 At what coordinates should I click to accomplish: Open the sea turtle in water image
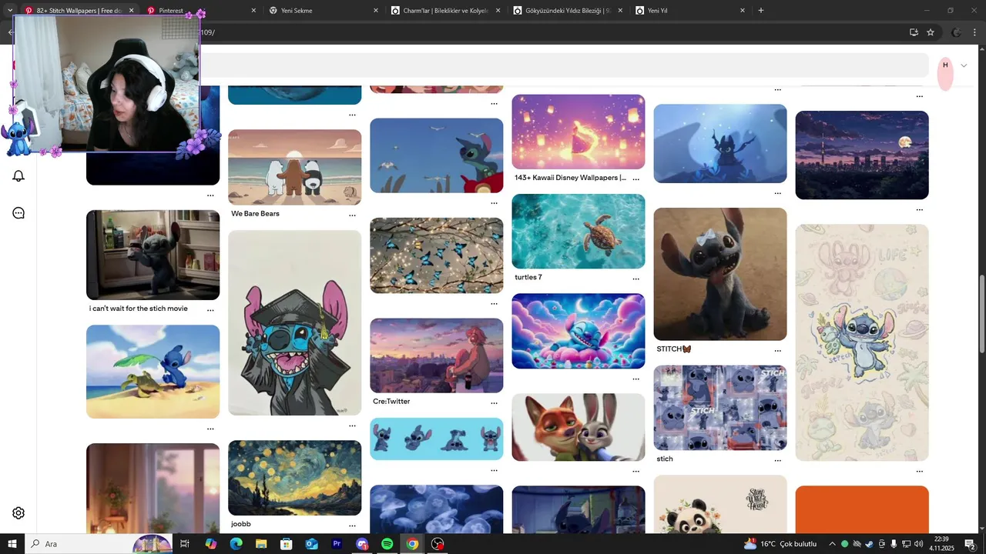[579, 231]
